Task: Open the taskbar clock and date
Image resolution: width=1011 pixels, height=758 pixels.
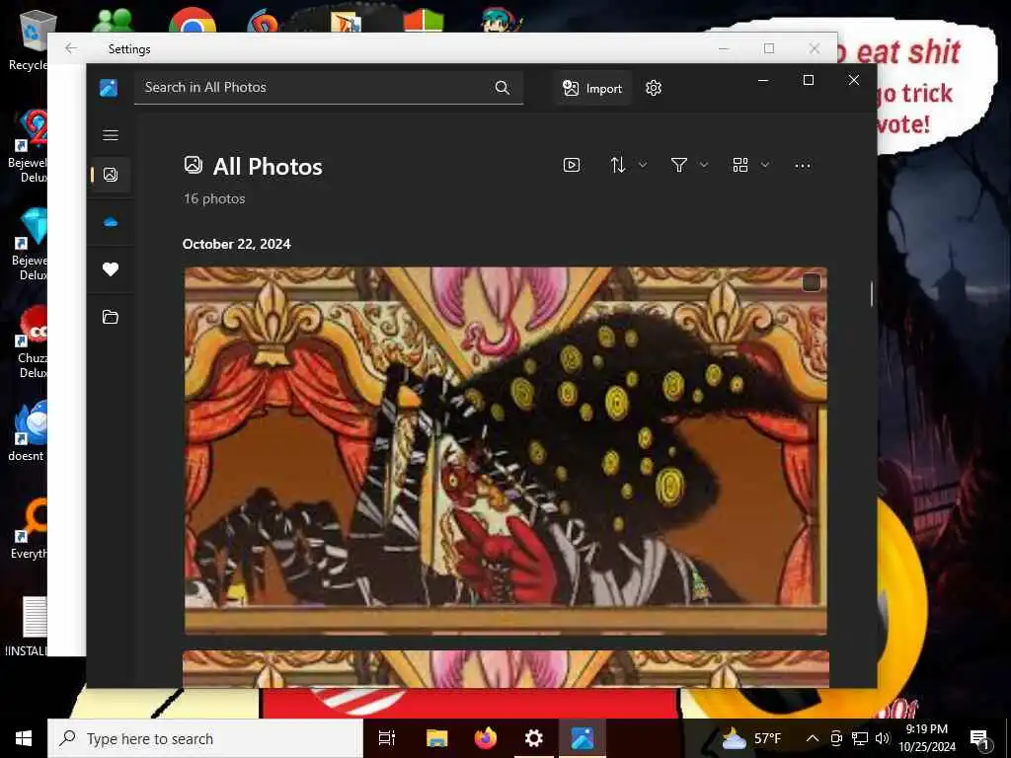Action: (x=927, y=738)
